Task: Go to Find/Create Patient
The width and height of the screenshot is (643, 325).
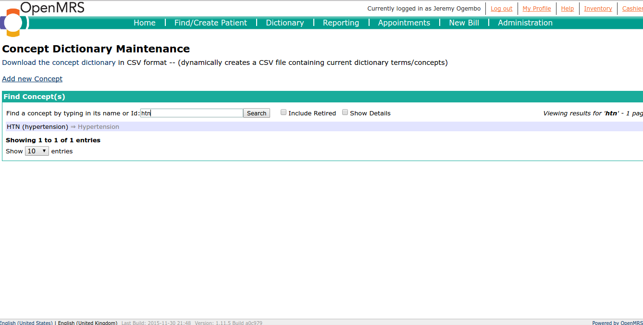Action: coord(210,23)
